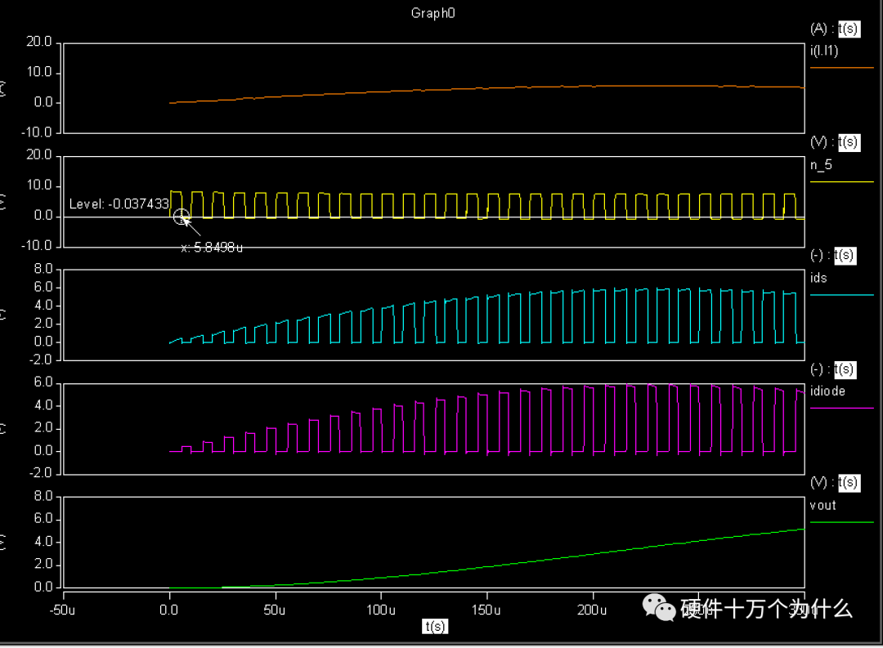Click the Graph0 title
The image size is (883, 648).
pos(433,13)
